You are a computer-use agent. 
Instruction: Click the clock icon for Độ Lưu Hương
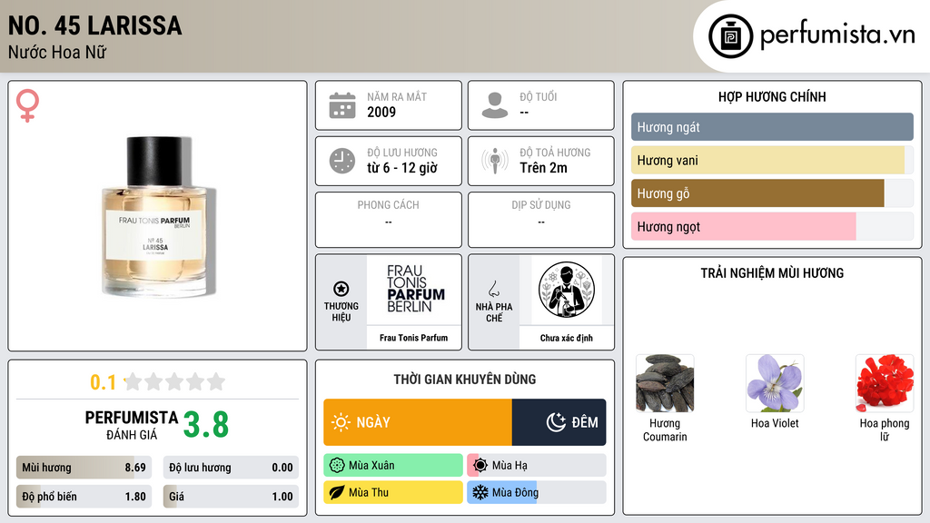tap(342, 161)
